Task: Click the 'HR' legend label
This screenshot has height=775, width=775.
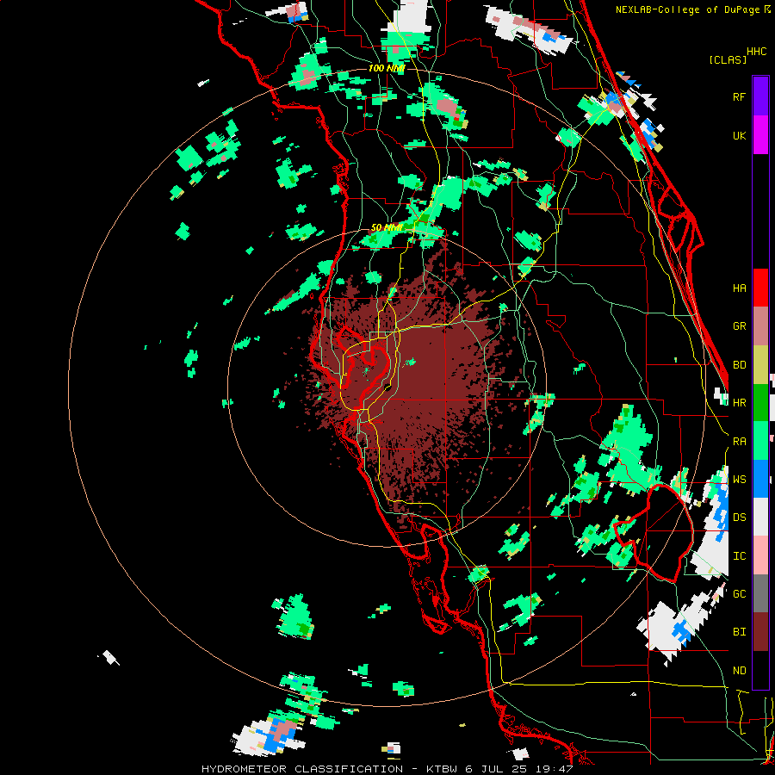Action: tap(739, 403)
